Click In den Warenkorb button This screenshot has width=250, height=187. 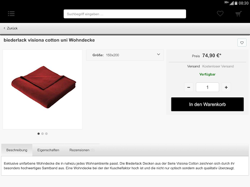pyautogui.click(x=208, y=104)
